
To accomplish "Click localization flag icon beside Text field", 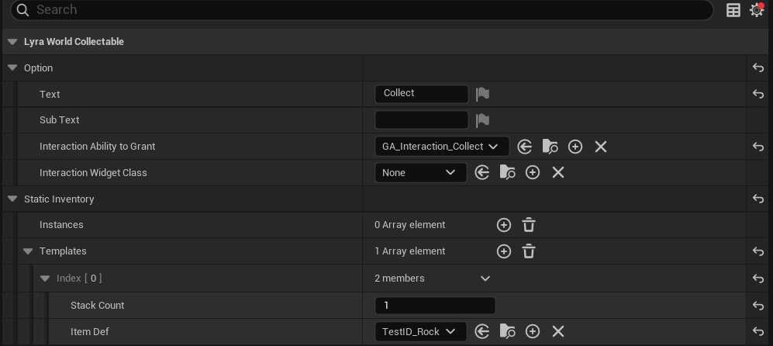I will tap(482, 94).
